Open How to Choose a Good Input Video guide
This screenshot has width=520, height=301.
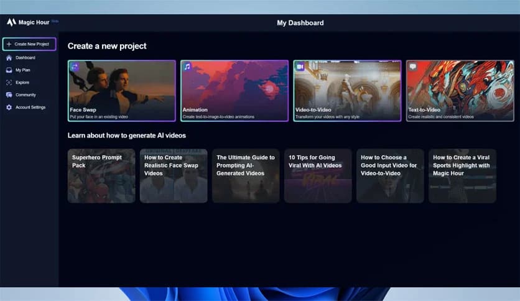coord(390,176)
